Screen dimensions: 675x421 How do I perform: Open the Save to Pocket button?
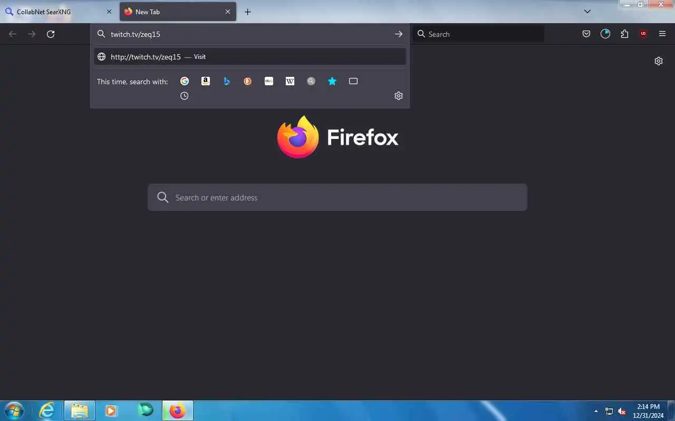[x=586, y=34]
